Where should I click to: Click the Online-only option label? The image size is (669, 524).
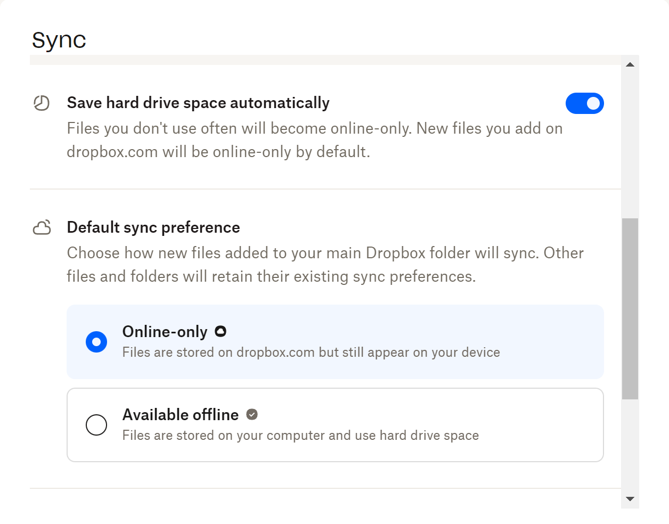click(165, 332)
